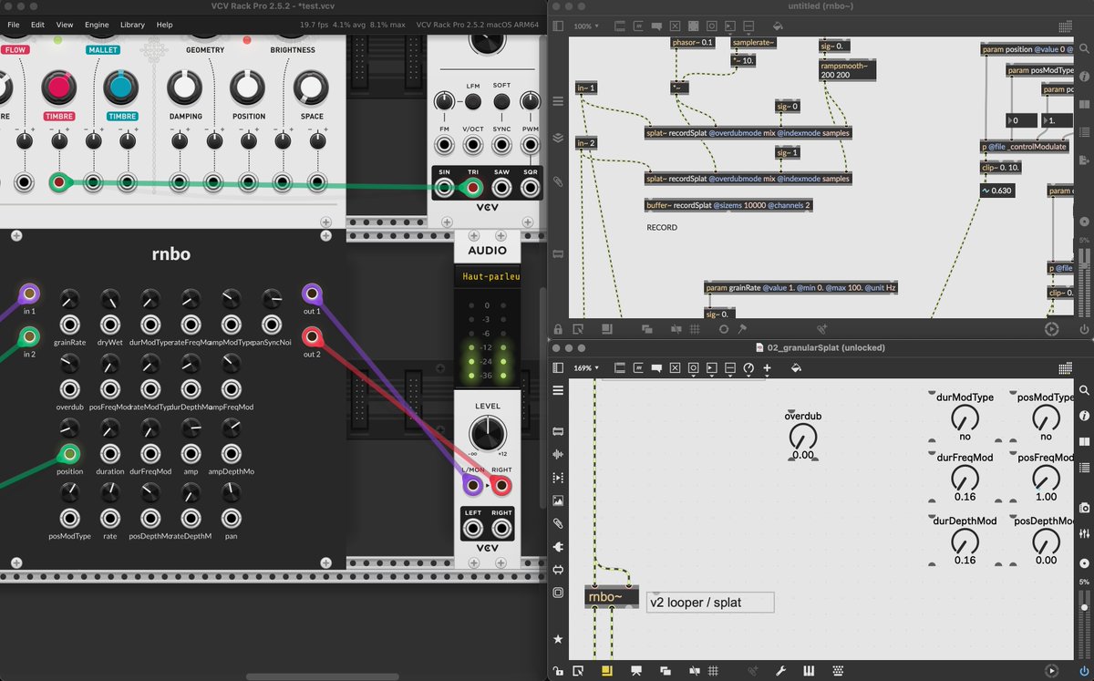The image size is (1094, 681).
Task: Toggle patcher lock in untitled rnbo~ window
Action: coord(558,328)
